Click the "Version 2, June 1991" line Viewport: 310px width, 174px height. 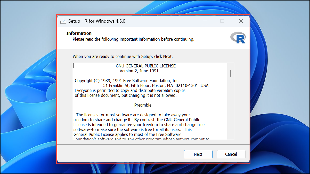(139, 71)
